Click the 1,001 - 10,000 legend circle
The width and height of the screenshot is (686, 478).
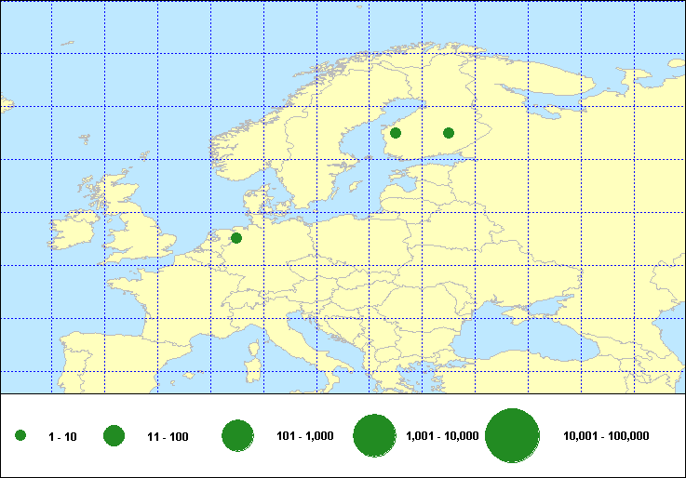coord(376,436)
